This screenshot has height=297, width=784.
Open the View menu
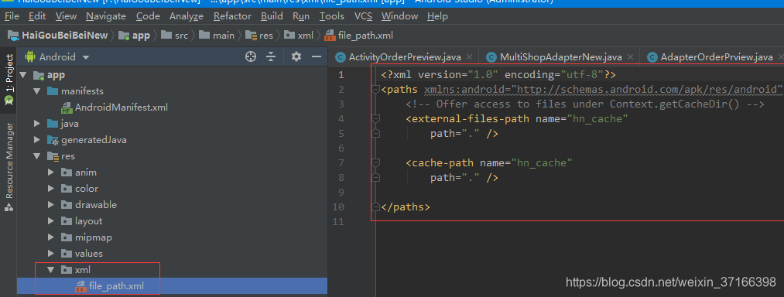pos(66,16)
